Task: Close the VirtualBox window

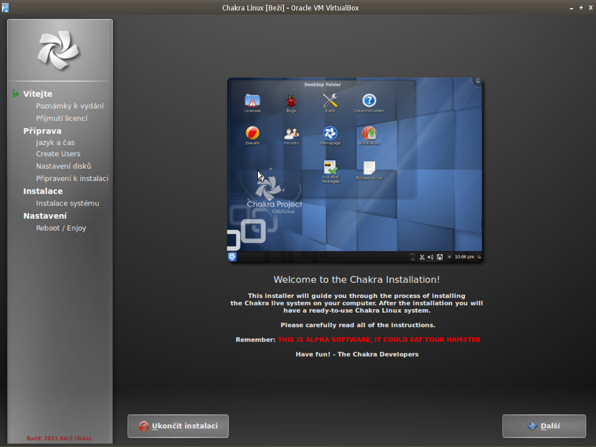Action: [x=591, y=8]
